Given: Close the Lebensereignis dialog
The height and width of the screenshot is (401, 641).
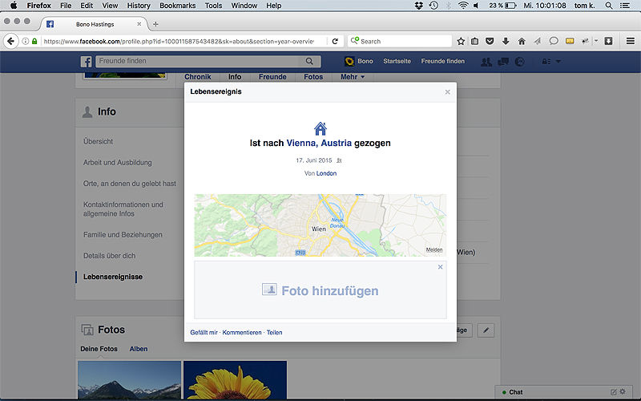Looking at the screenshot, I should (448, 92).
